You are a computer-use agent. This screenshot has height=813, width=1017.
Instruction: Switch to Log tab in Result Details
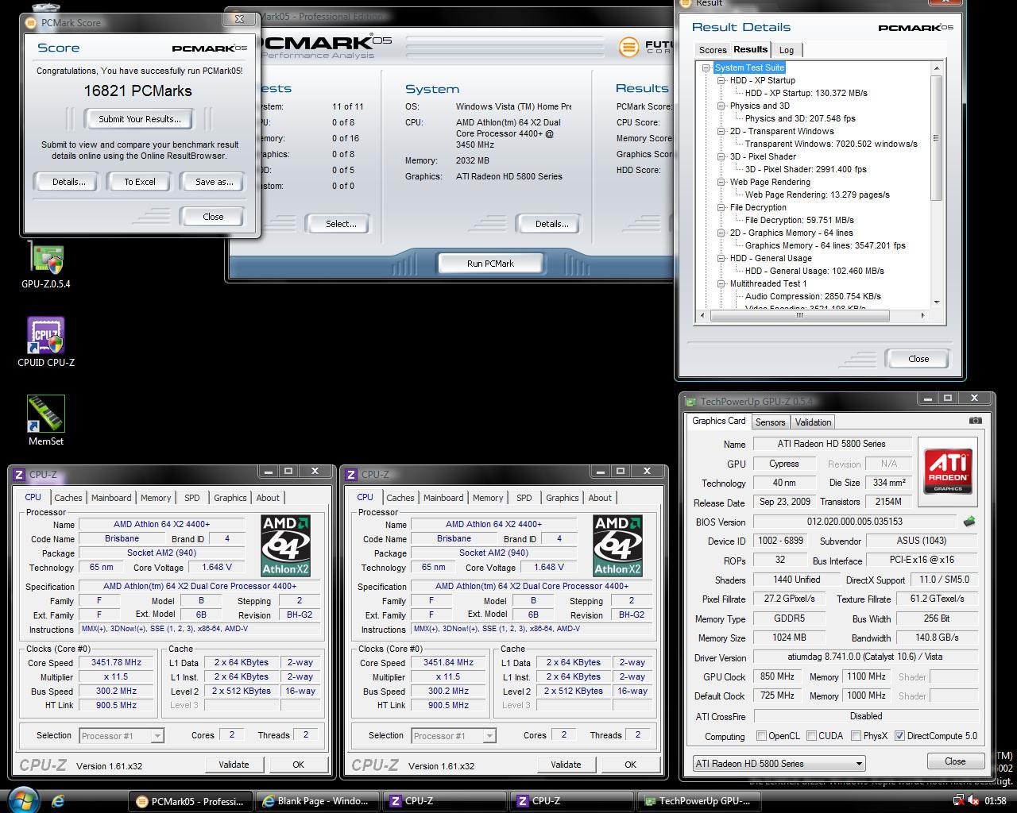point(786,50)
